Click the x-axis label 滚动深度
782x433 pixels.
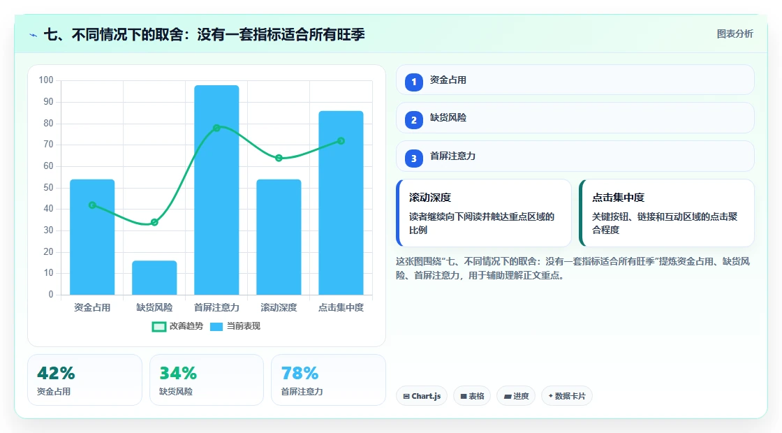279,307
